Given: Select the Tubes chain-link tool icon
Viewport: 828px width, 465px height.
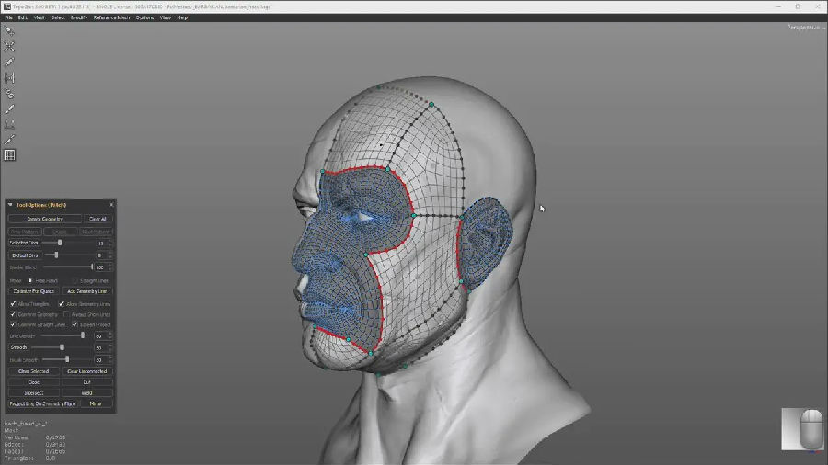Looking at the screenshot, I should click(10, 93).
